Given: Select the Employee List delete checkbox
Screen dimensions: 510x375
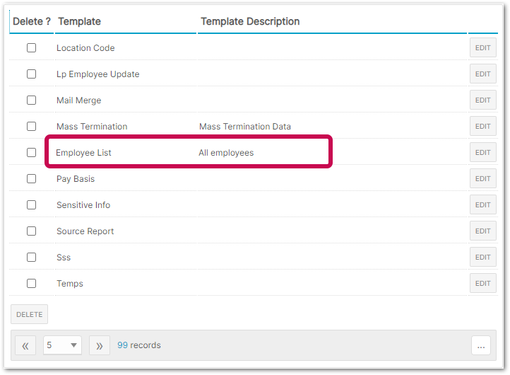Looking at the screenshot, I should click(x=32, y=153).
